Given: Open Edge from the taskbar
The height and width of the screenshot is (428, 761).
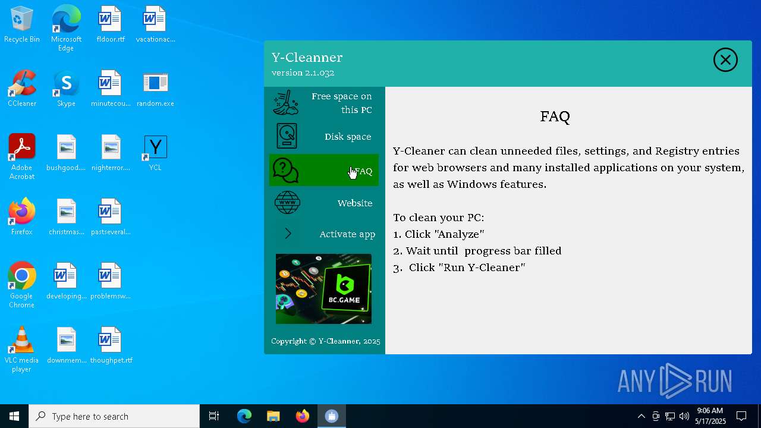Looking at the screenshot, I should tap(244, 416).
